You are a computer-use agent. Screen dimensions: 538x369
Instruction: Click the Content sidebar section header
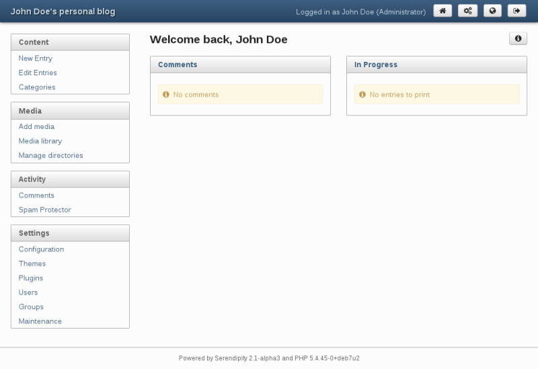tap(70, 42)
